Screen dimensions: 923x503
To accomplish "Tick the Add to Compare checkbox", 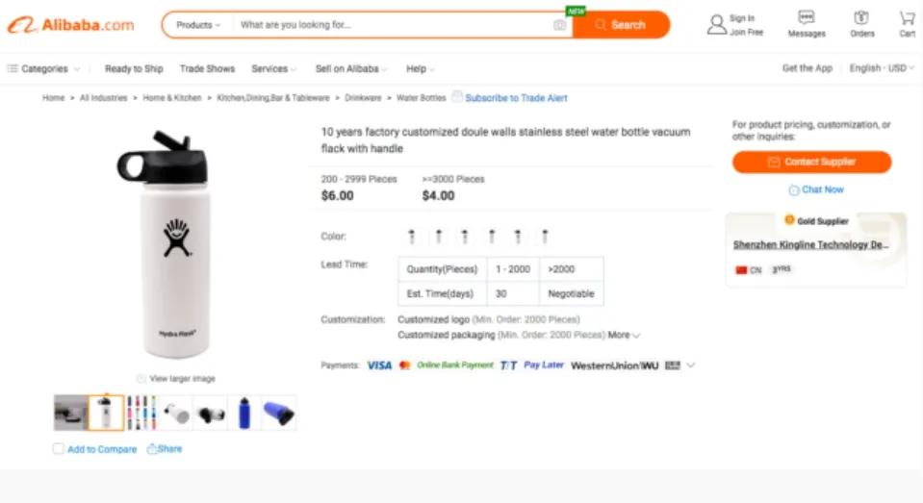I will [x=59, y=449].
